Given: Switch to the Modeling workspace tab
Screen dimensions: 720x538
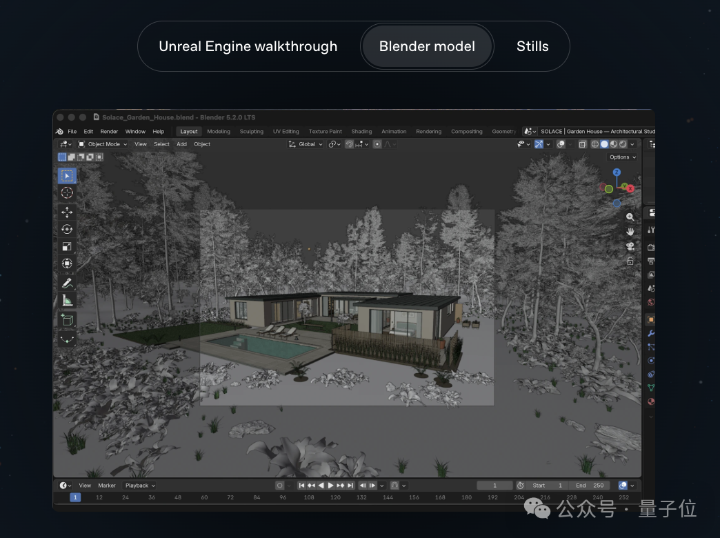Looking at the screenshot, I should (x=219, y=132).
